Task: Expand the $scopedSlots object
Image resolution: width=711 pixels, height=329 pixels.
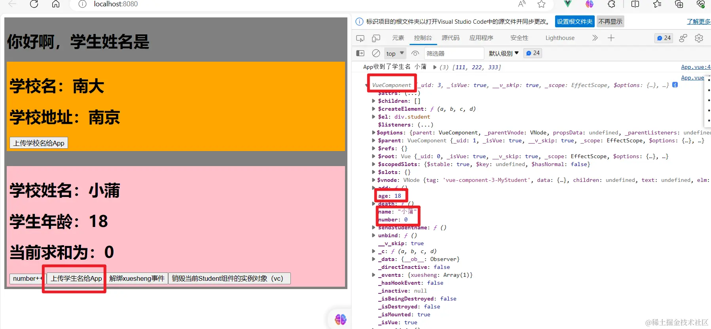Action: click(374, 164)
